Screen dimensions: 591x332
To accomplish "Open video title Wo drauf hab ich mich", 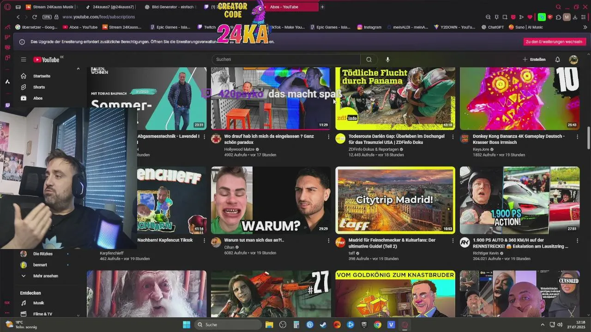I will tap(269, 139).
